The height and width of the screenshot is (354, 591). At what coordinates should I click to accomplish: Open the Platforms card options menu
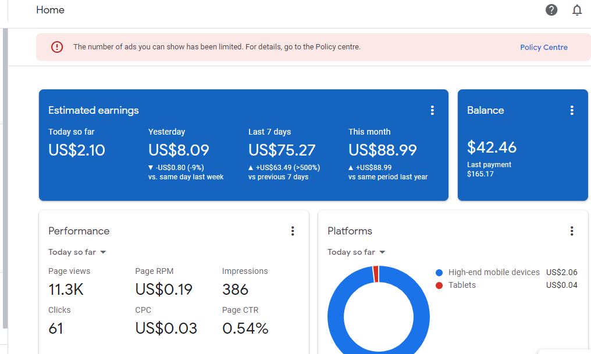tap(572, 230)
